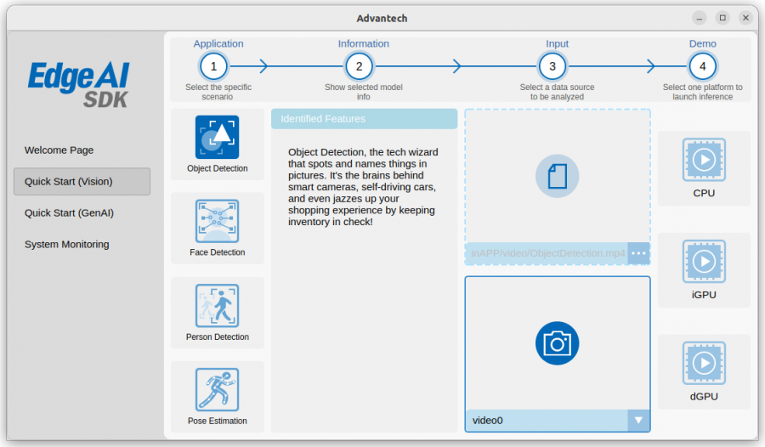Open the Welcome Page section
765x447 pixels.
[x=59, y=150]
